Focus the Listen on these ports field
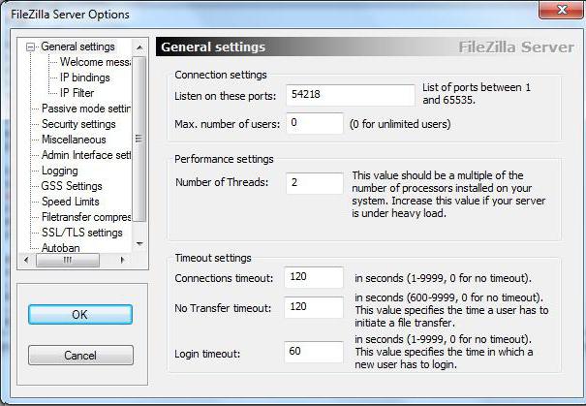The width and height of the screenshot is (586, 406). (x=351, y=95)
